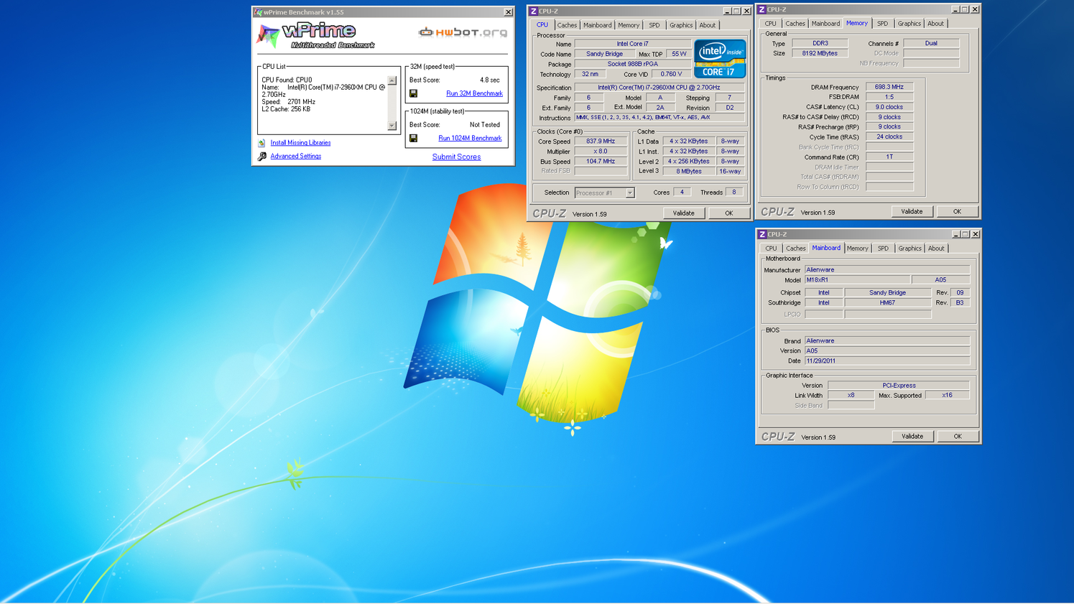Image resolution: width=1074 pixels, height=604 pixels.
Task: Click the wPrime title bar icon
Action: 258,12
